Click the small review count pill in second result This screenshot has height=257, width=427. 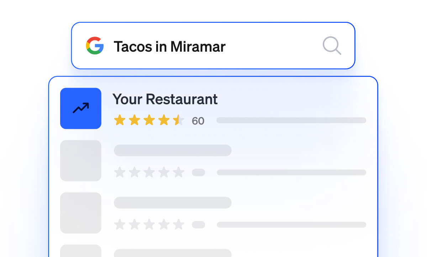pos(199,172)
